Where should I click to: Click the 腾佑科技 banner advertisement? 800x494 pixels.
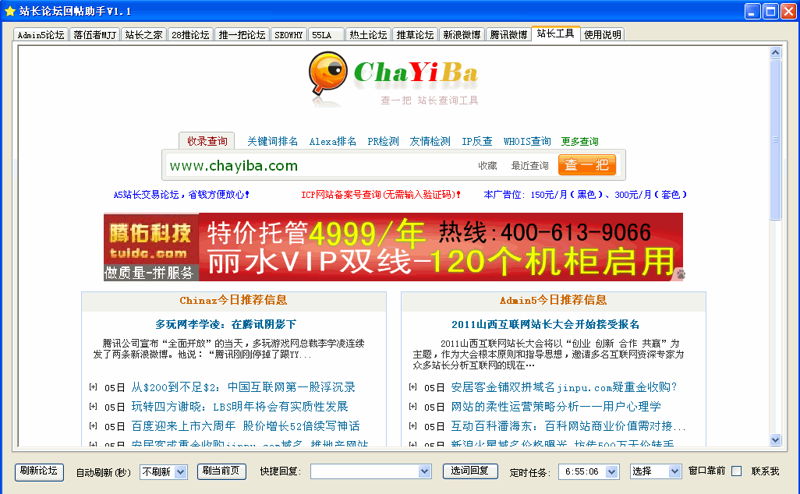(393, 247)
